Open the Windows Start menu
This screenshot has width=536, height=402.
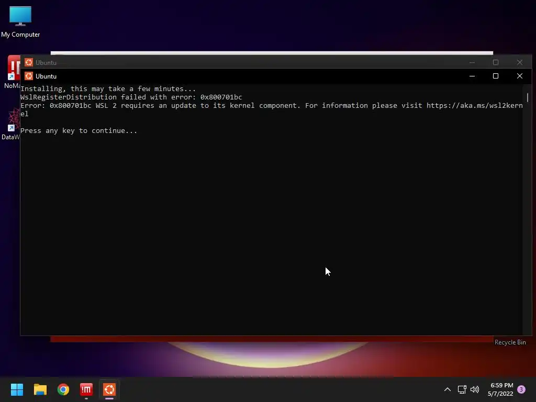pos(17,389)
